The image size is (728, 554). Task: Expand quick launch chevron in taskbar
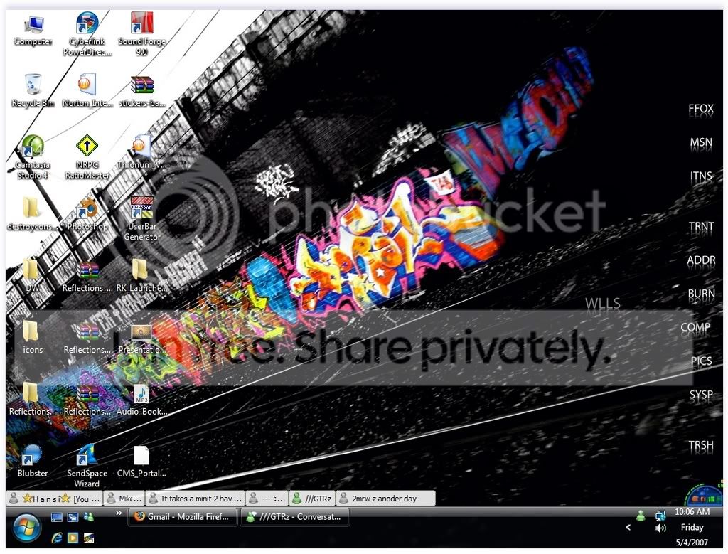pos(119,513)
